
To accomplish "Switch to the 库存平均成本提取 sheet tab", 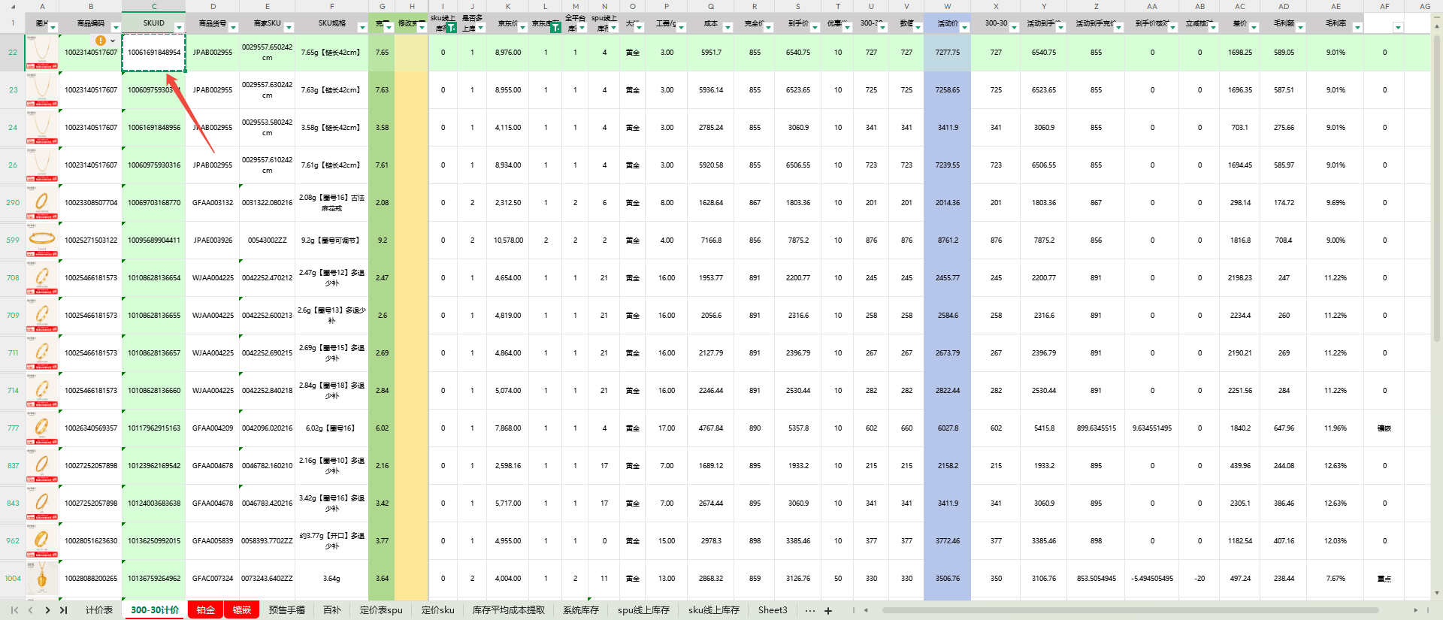I will [x=508, y=610].
